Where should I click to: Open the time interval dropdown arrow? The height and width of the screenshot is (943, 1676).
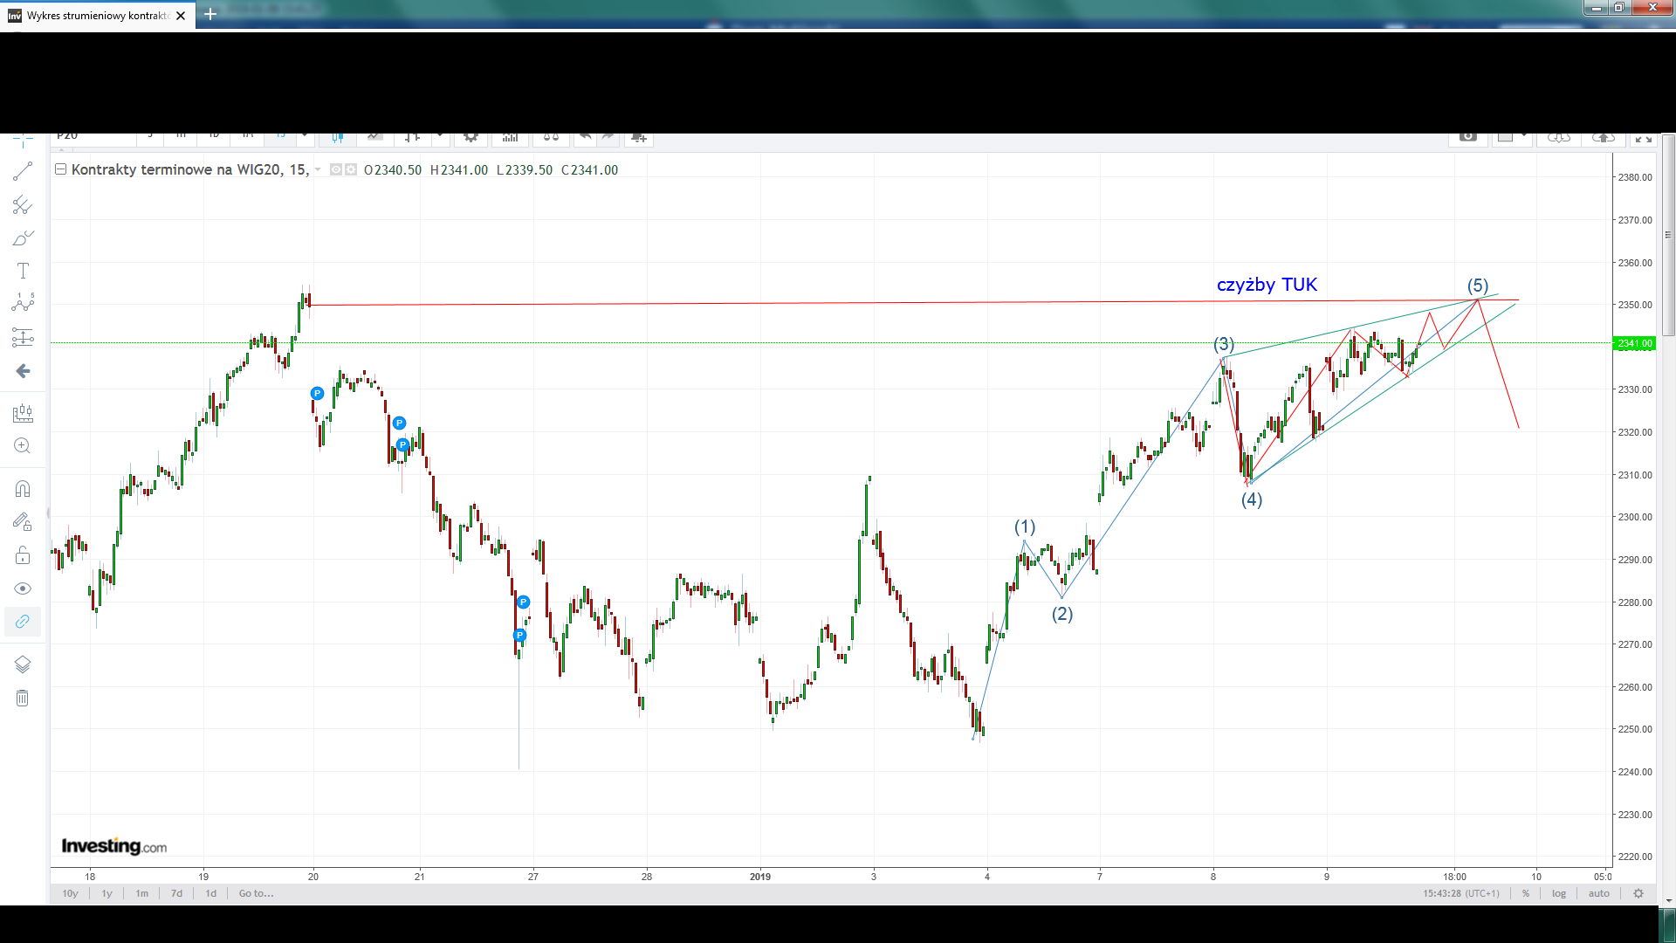pos(305,135)
